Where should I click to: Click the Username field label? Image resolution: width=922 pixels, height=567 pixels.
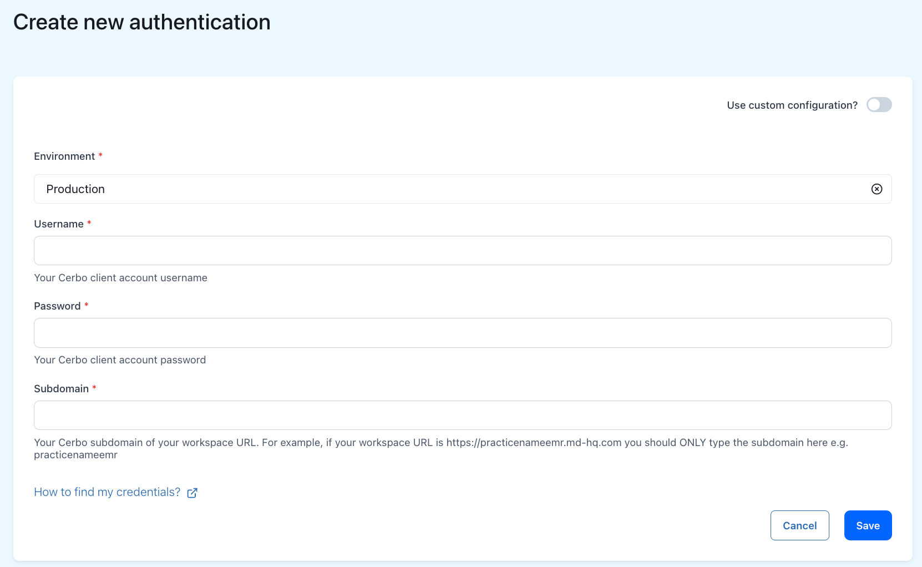point(59,224)
